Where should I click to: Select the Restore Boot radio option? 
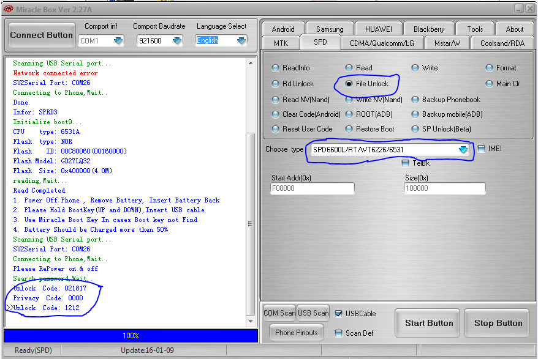pos(370,129)
